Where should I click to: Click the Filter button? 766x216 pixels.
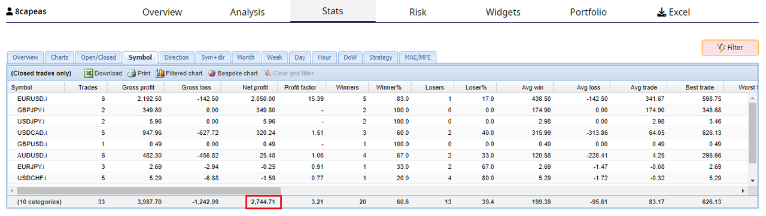pyautogui.click(x=729, y=48)
